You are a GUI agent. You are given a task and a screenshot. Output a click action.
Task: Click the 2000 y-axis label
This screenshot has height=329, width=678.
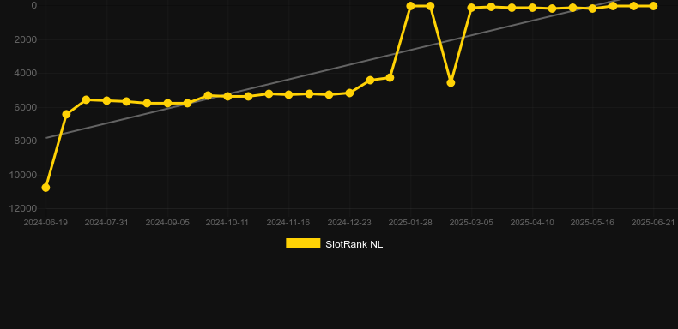coord(26,39)
